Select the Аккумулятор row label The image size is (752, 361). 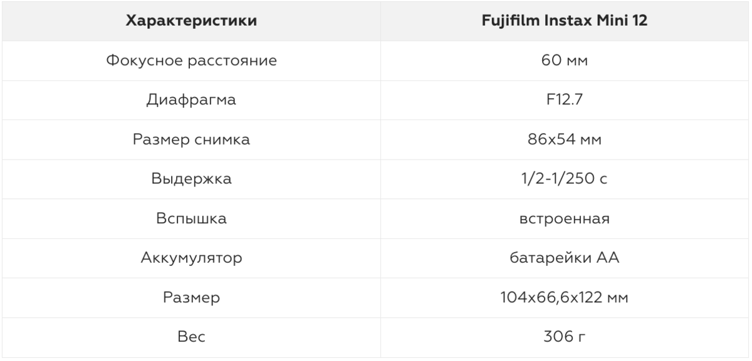[x=191, y=259]
